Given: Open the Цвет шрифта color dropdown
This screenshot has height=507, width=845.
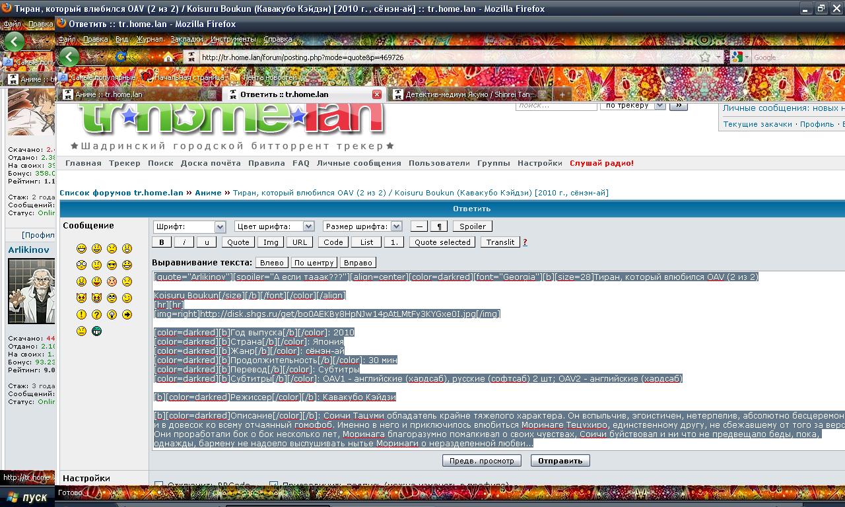Looking at the screenshot, I should tap(274, 226).
